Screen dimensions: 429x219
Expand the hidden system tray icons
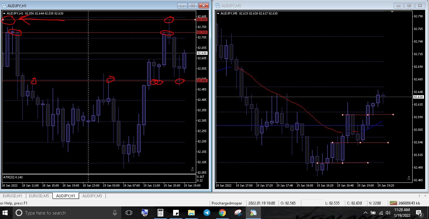tap(366, 213)
